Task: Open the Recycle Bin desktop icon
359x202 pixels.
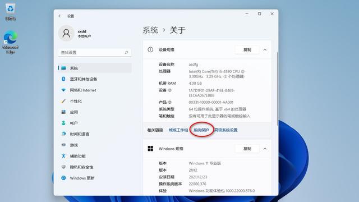Action: [x=10, y=11]
